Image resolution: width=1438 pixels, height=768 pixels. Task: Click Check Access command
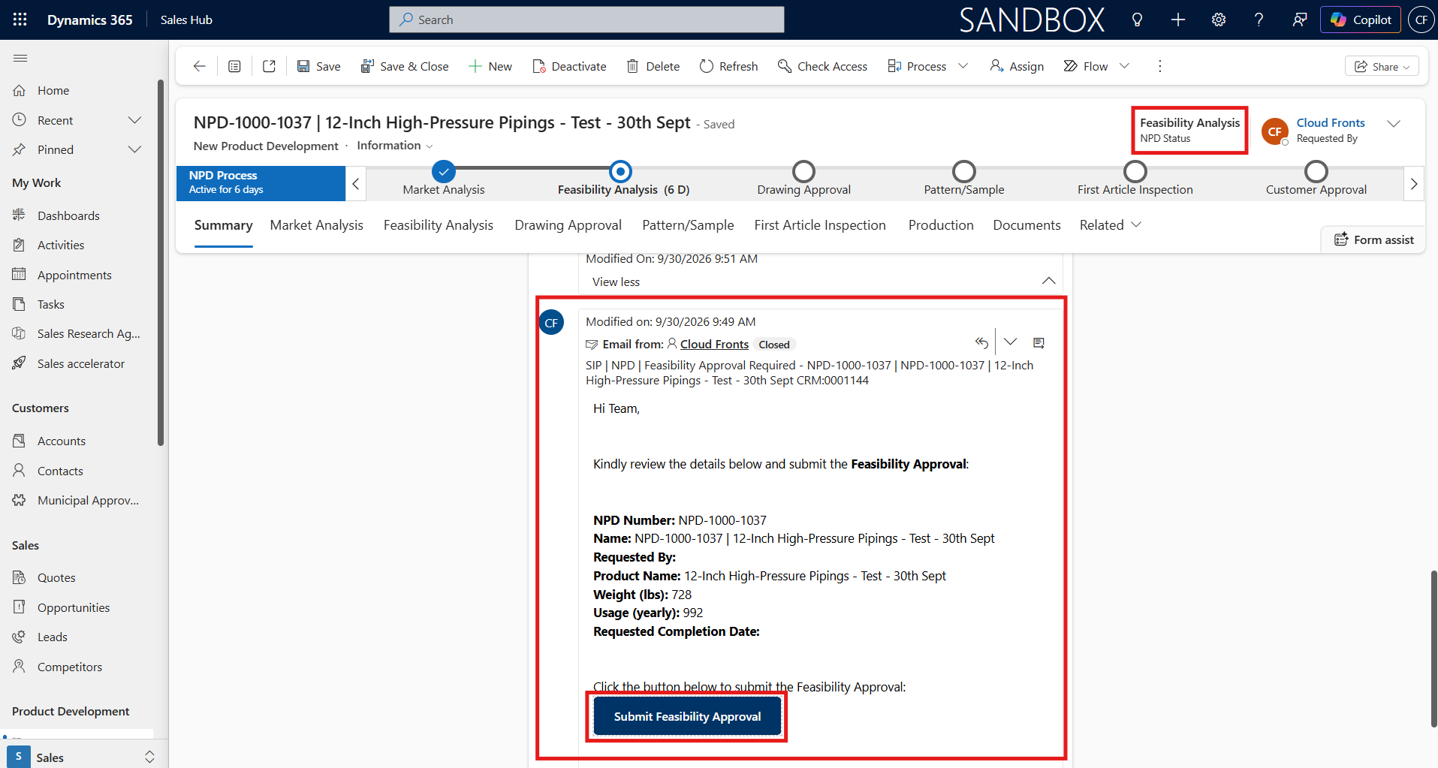tap(823, 66)
